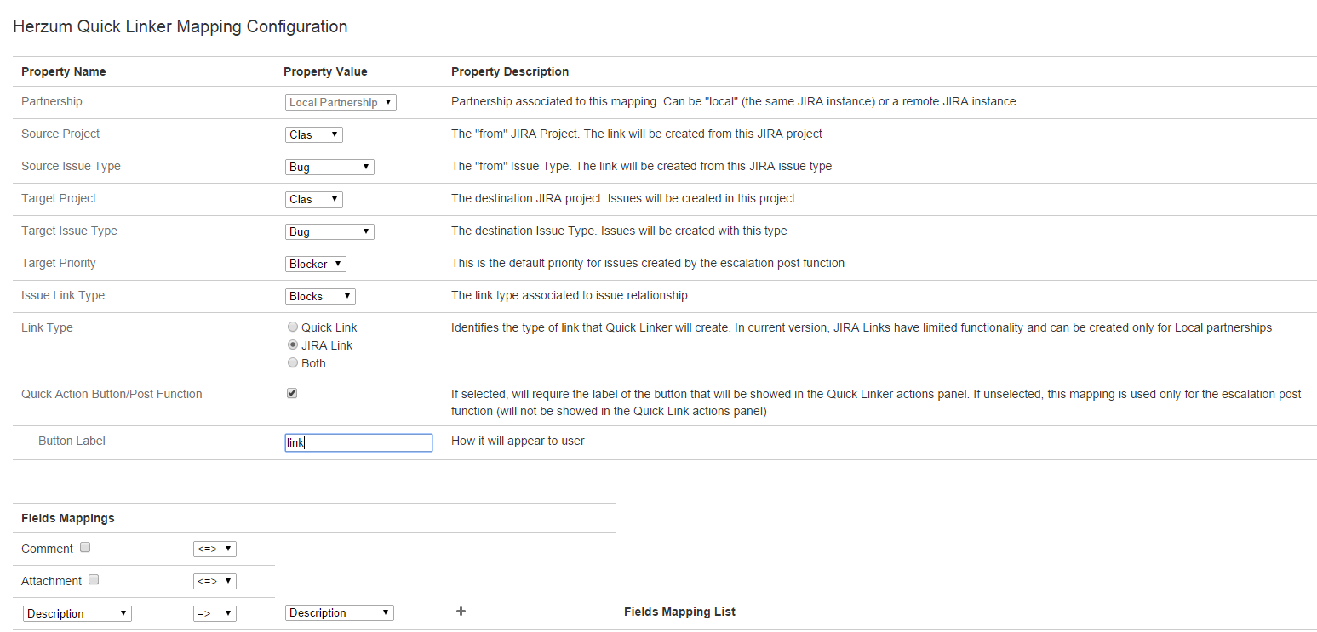The height and width of the screenshot is (632, 1317).
Task: Open the source Description field dropdown
Action: (77, 613)
